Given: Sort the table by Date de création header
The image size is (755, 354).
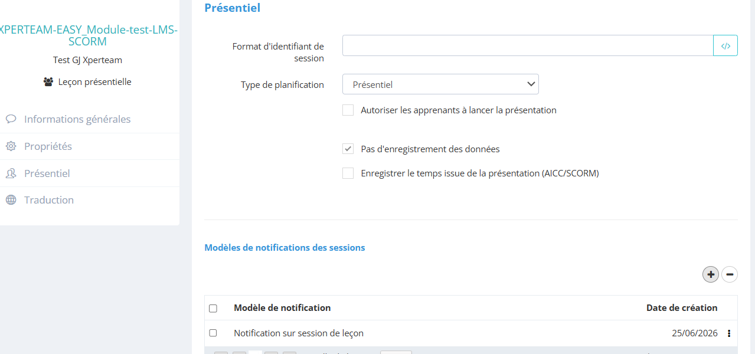Looking at the screenshot, I should (682, 308).
